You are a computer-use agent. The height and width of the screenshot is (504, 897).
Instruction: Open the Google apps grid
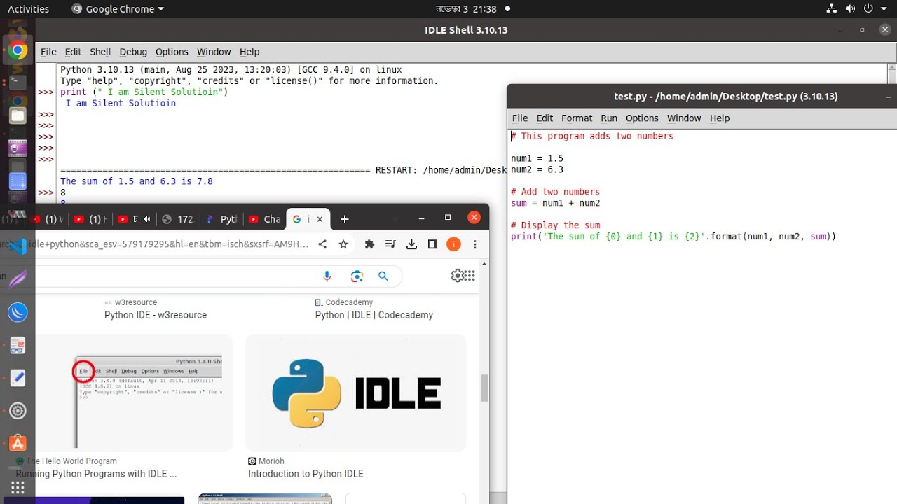coord(470,276)
